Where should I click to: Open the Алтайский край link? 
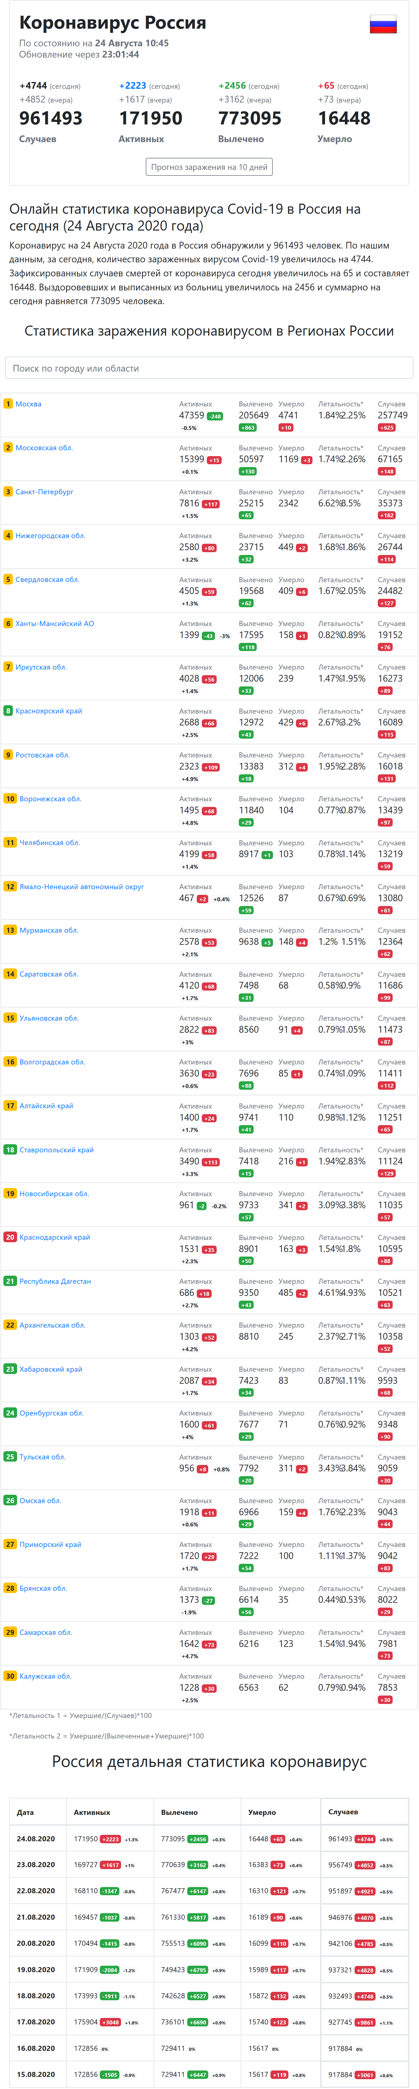click(x=46, y=1105)
